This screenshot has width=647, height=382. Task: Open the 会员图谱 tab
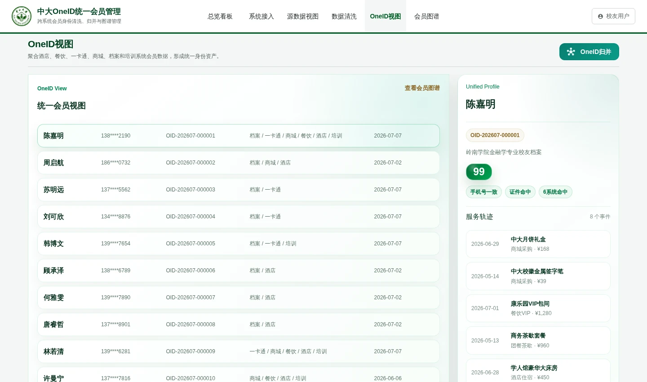click(x=427, y=16)
